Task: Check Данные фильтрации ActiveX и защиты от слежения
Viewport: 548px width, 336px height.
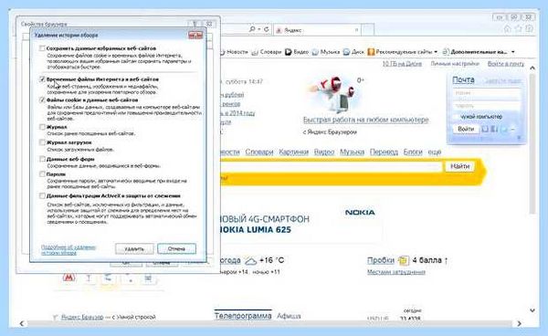Action: 42,196
